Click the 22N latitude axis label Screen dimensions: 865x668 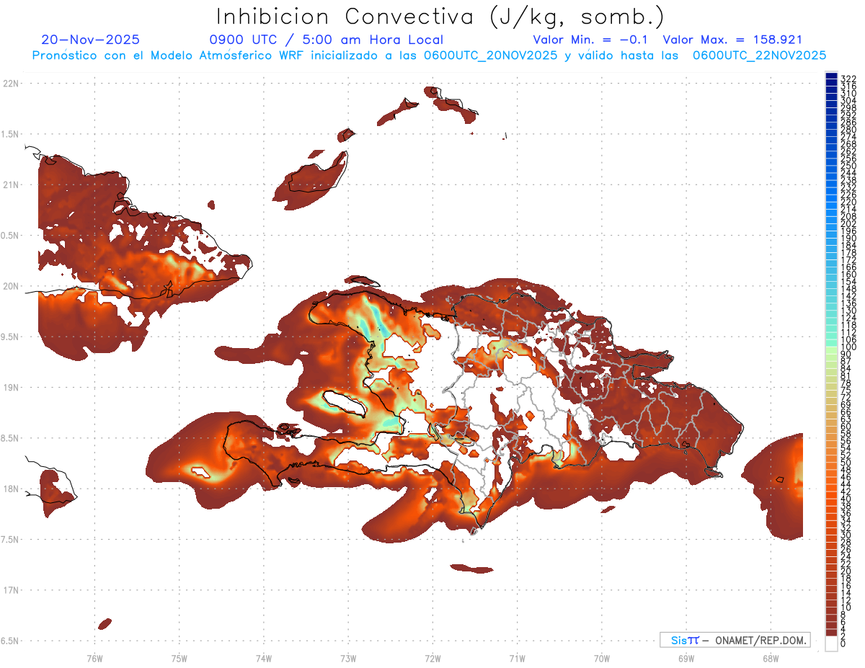click(10, 83)
